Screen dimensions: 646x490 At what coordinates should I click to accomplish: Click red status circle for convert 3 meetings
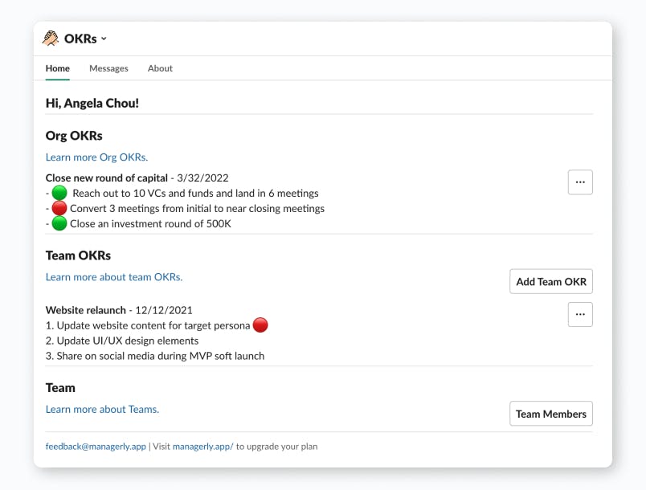[x=59, y=208]
